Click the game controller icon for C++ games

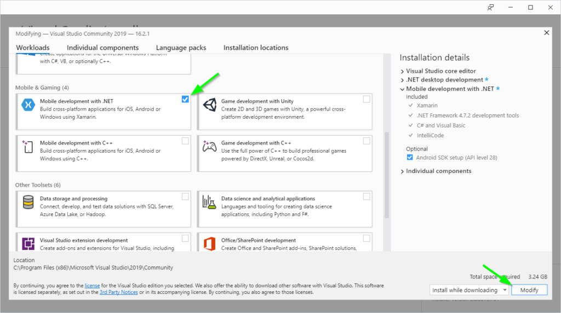(x=210, y=146)
